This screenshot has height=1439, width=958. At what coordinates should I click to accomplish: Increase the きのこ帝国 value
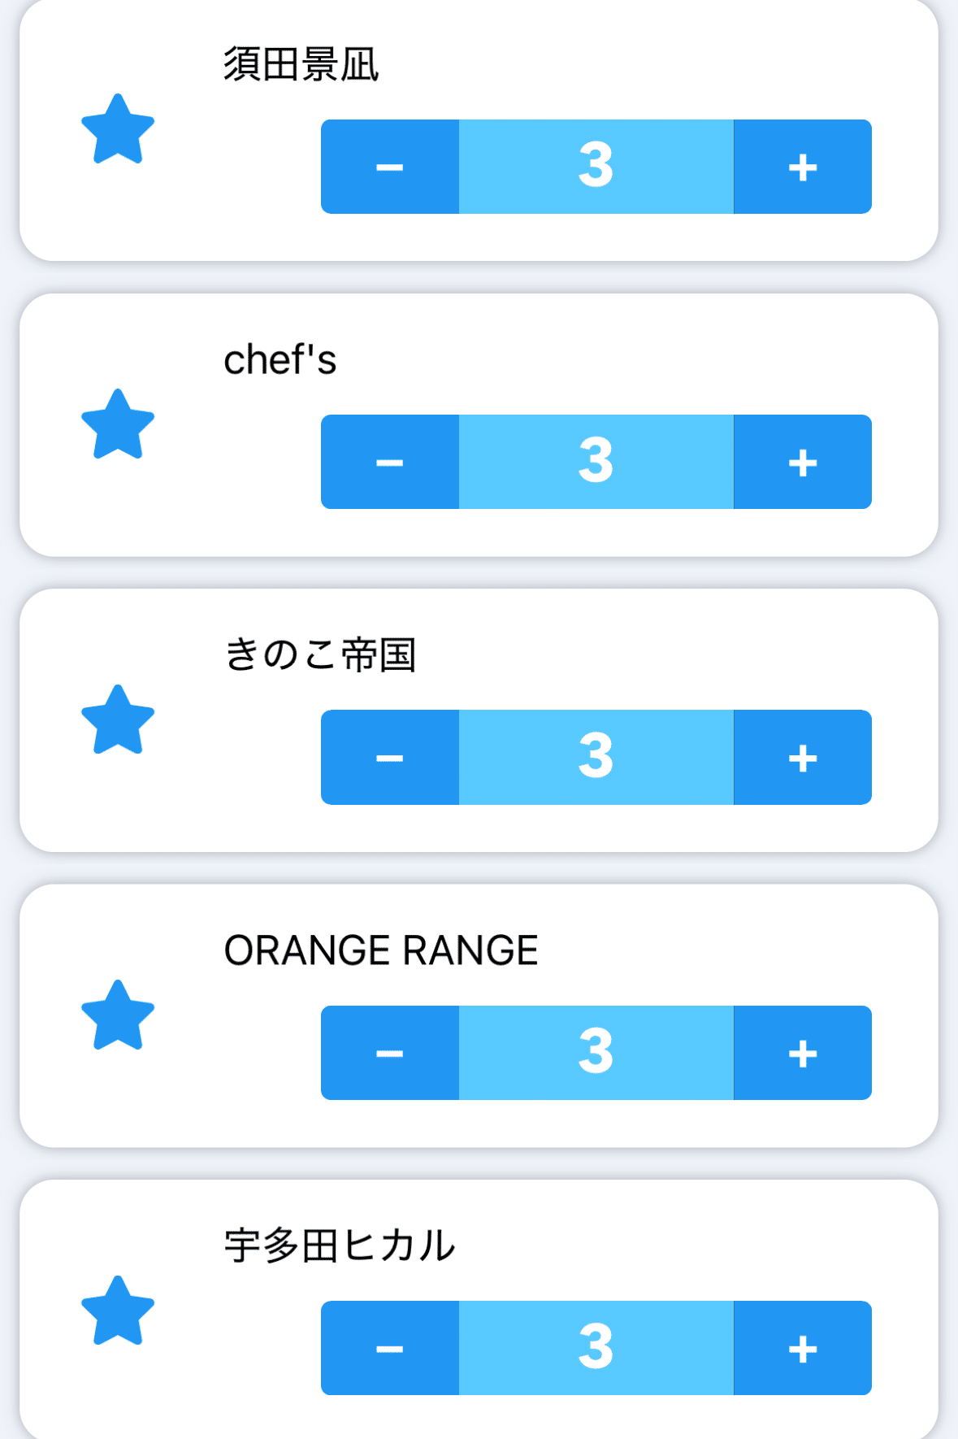pos(802,758)
